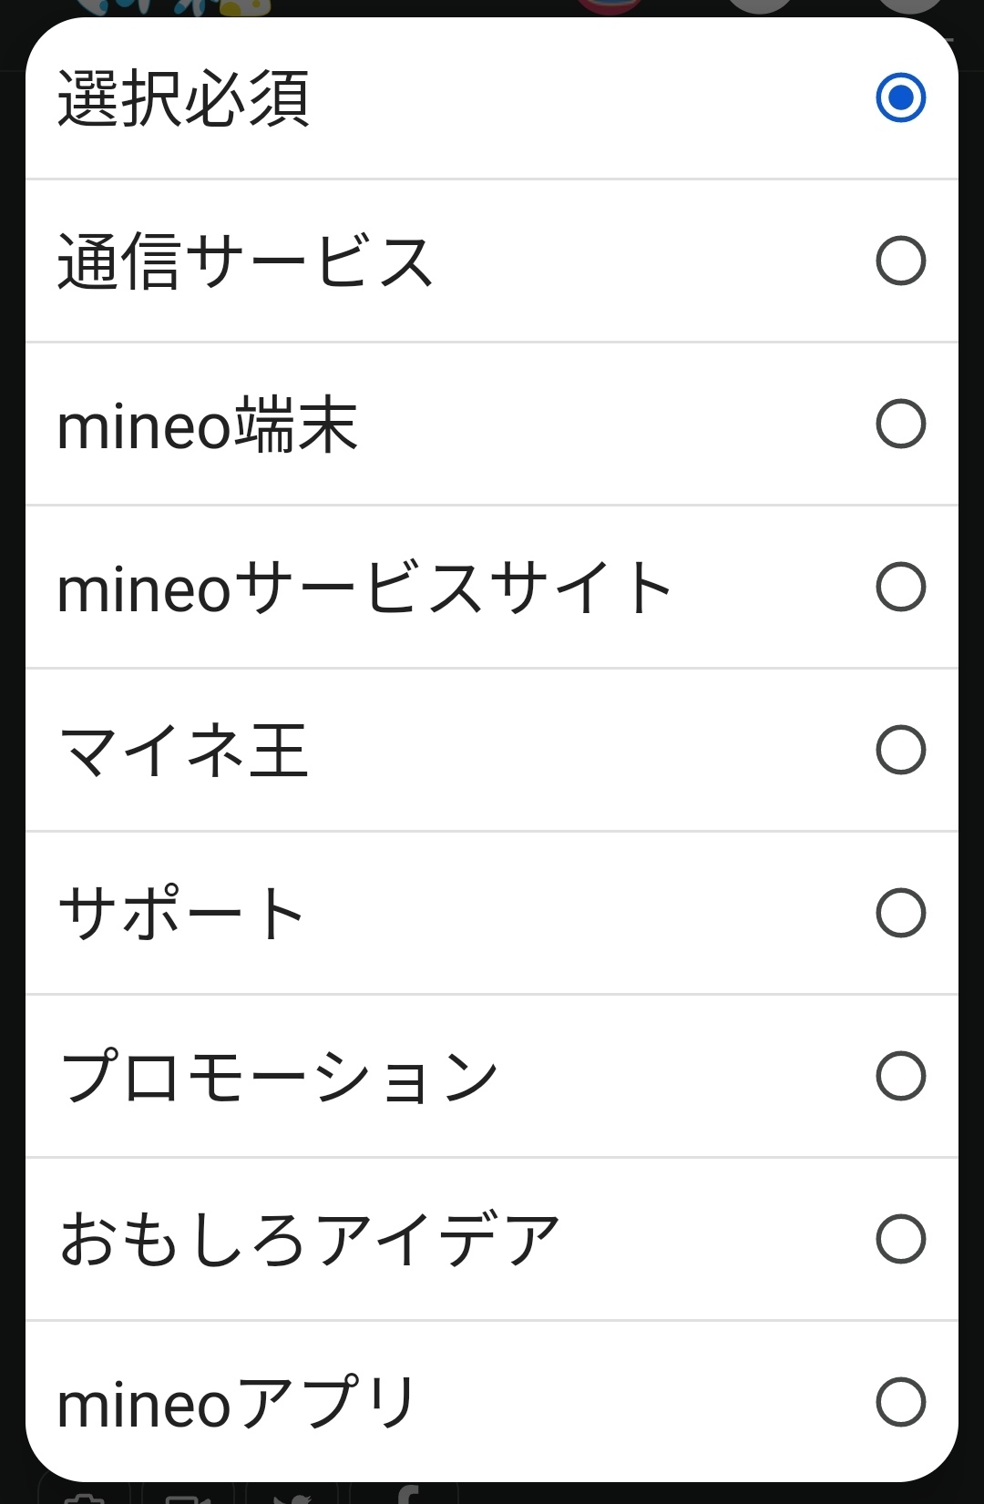The image size is (984, 1504).
Task: Pick the mineoサービスサイト list label
Action: pyautogui.click(x=364, y=588)
